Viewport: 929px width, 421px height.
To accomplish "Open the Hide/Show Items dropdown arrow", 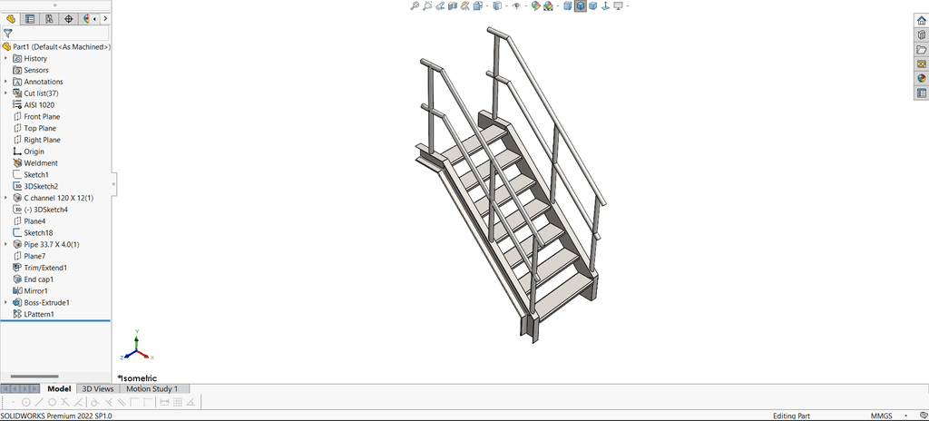I will tap(525, 6).
